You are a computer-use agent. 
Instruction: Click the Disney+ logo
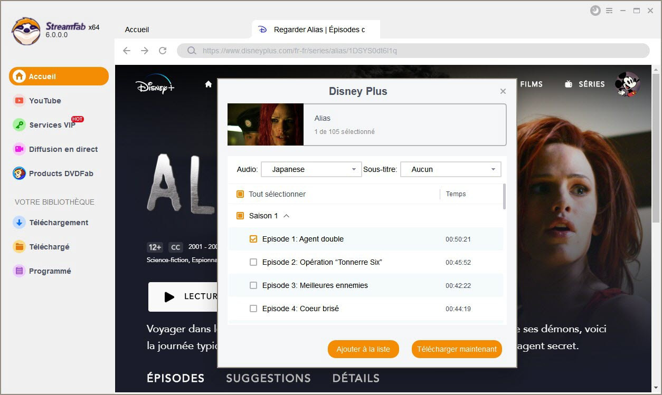155,84
